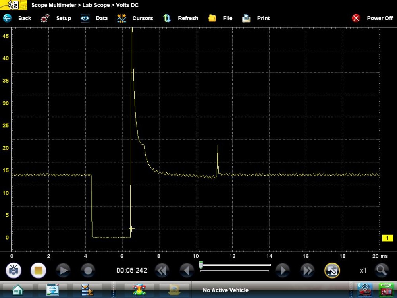Open the File folder menu
397x298 pixels.
212,18
